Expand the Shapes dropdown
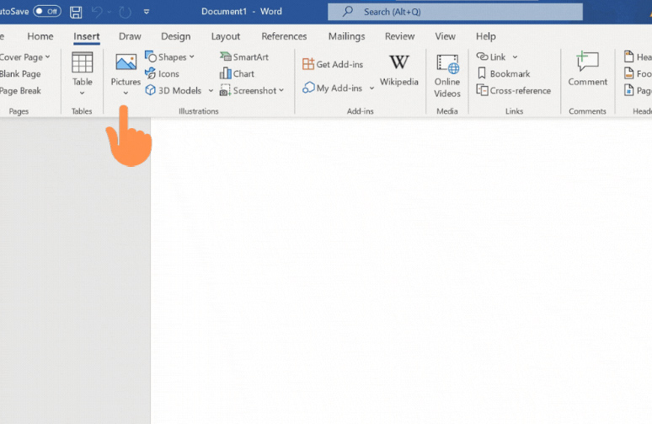The image size is (652, 424). tap(192, 56)
